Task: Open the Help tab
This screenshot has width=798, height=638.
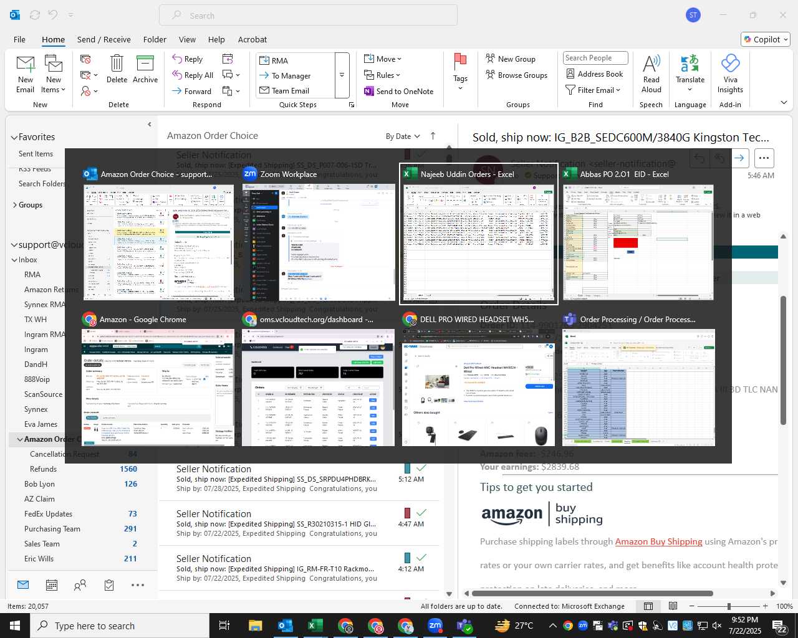Action: click(216, 39)
